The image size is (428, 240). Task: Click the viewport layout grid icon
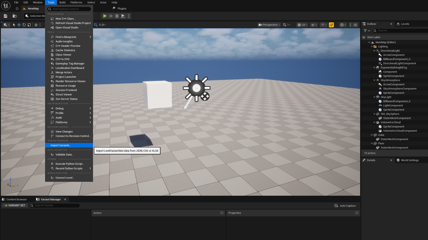coord(355,25)
